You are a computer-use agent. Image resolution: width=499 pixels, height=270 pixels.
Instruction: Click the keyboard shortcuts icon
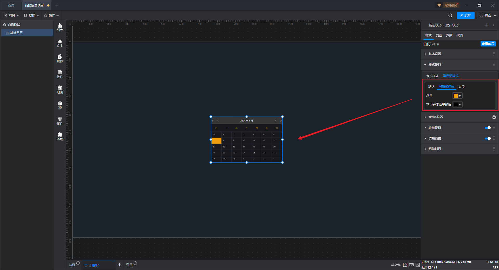(411, 265)
